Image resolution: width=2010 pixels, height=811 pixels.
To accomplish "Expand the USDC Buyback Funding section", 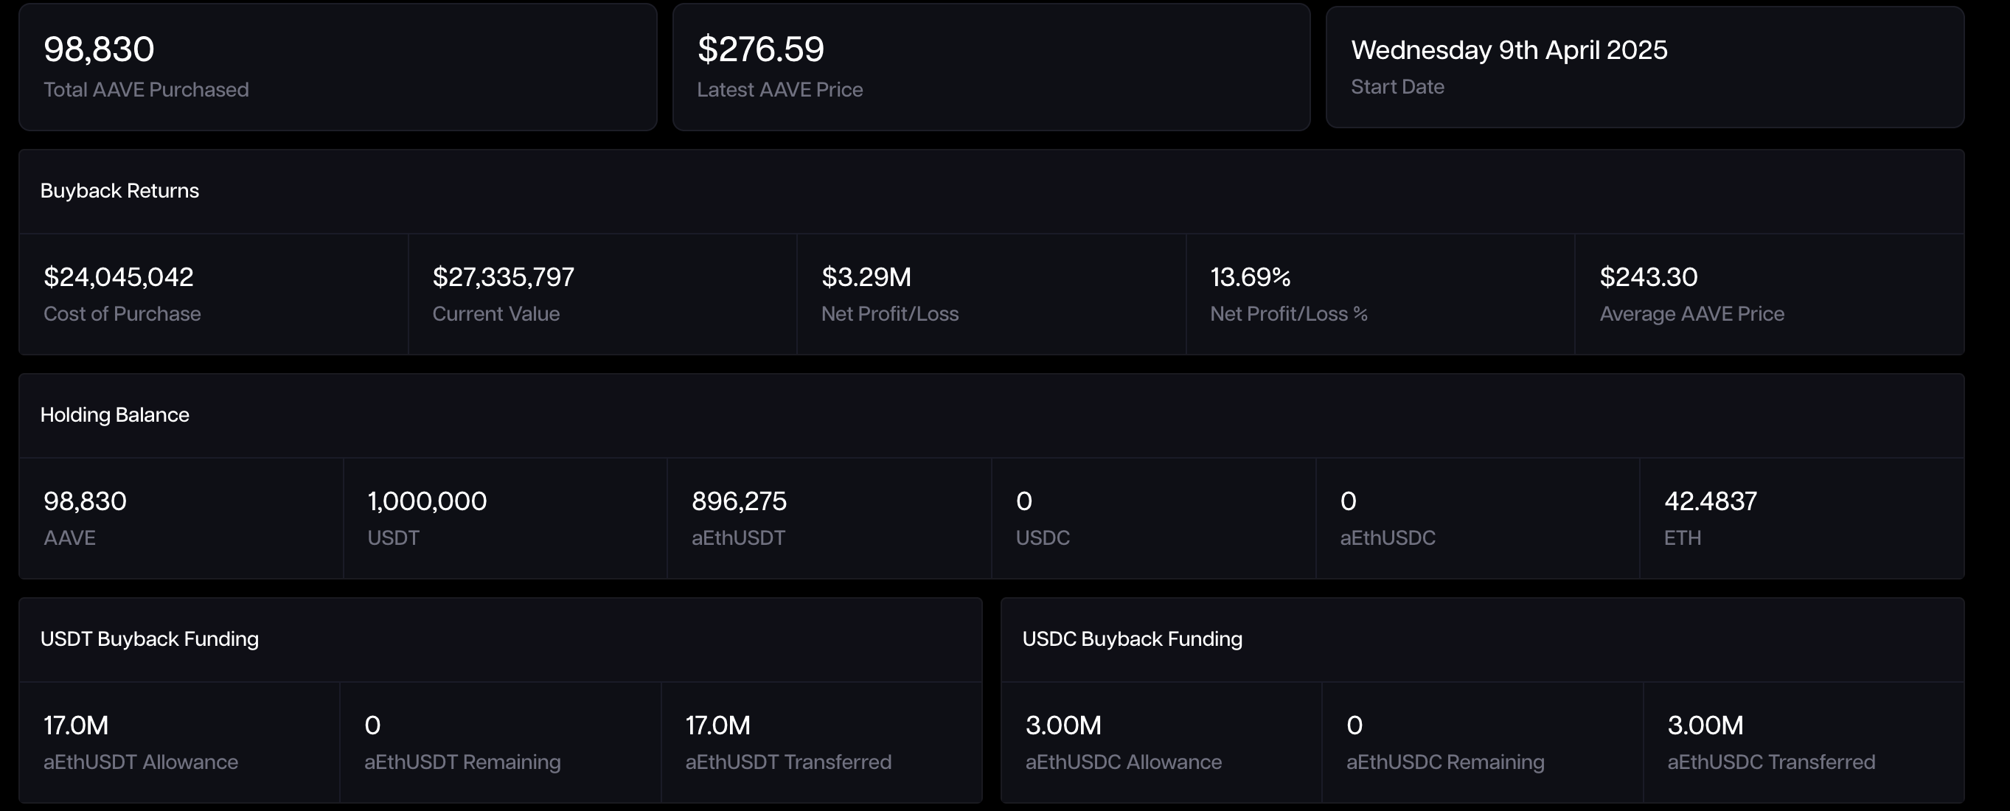I will (x=1132, y=638).
